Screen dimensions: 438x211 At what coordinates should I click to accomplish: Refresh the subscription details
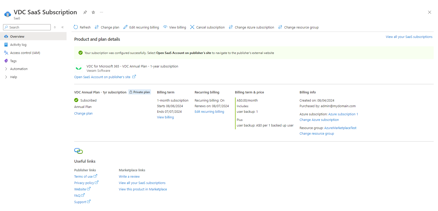(x=82, y=27)
